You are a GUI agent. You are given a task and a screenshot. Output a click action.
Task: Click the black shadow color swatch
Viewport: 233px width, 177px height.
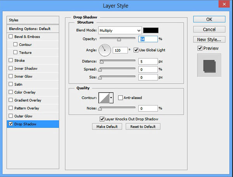pos(151,30)
